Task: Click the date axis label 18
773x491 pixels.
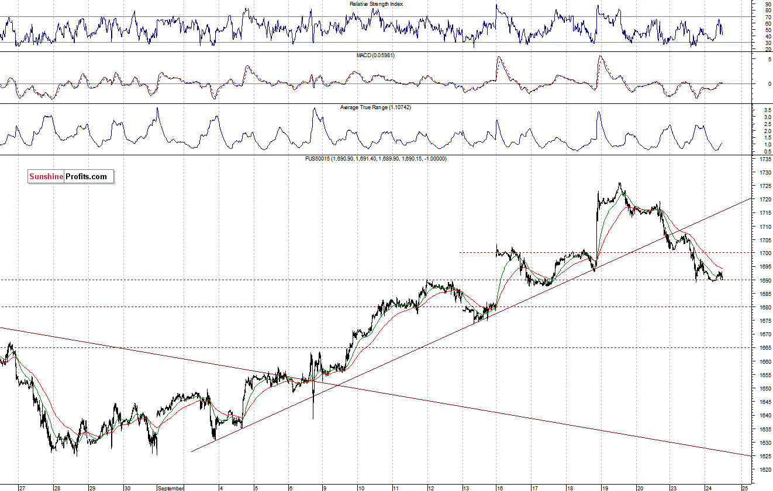Action: point(570,487)
